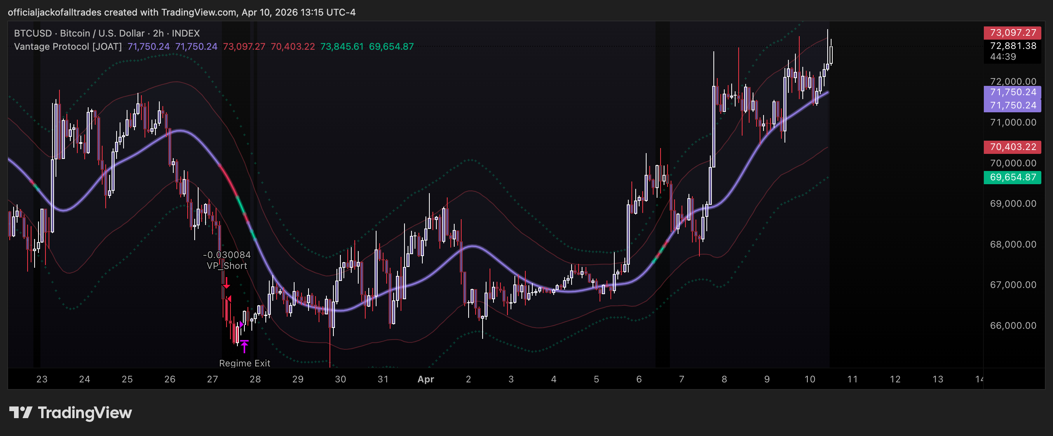The width and height of the screenshot is (1053, 436).
Task: Click the TradingView wordmark text
Action: click(x=85, y=413)
